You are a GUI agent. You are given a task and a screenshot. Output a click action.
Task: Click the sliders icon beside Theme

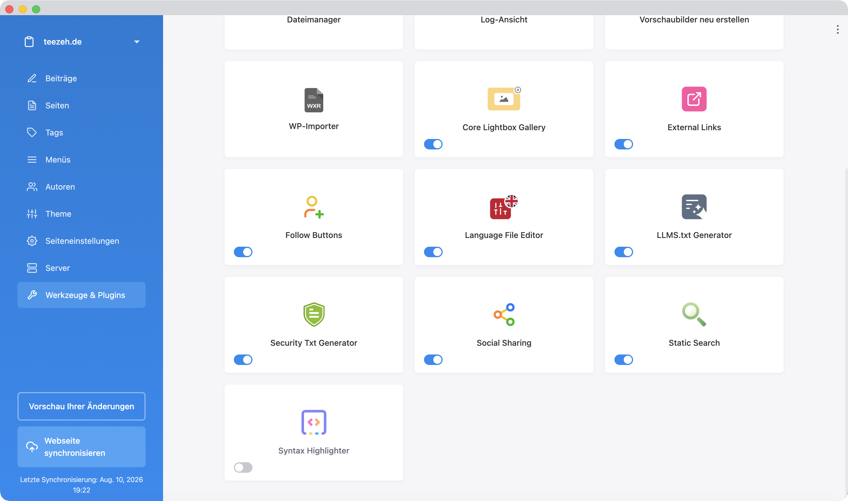tap(32, 214)
